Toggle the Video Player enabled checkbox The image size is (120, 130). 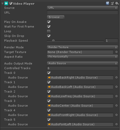coord(11,4)
